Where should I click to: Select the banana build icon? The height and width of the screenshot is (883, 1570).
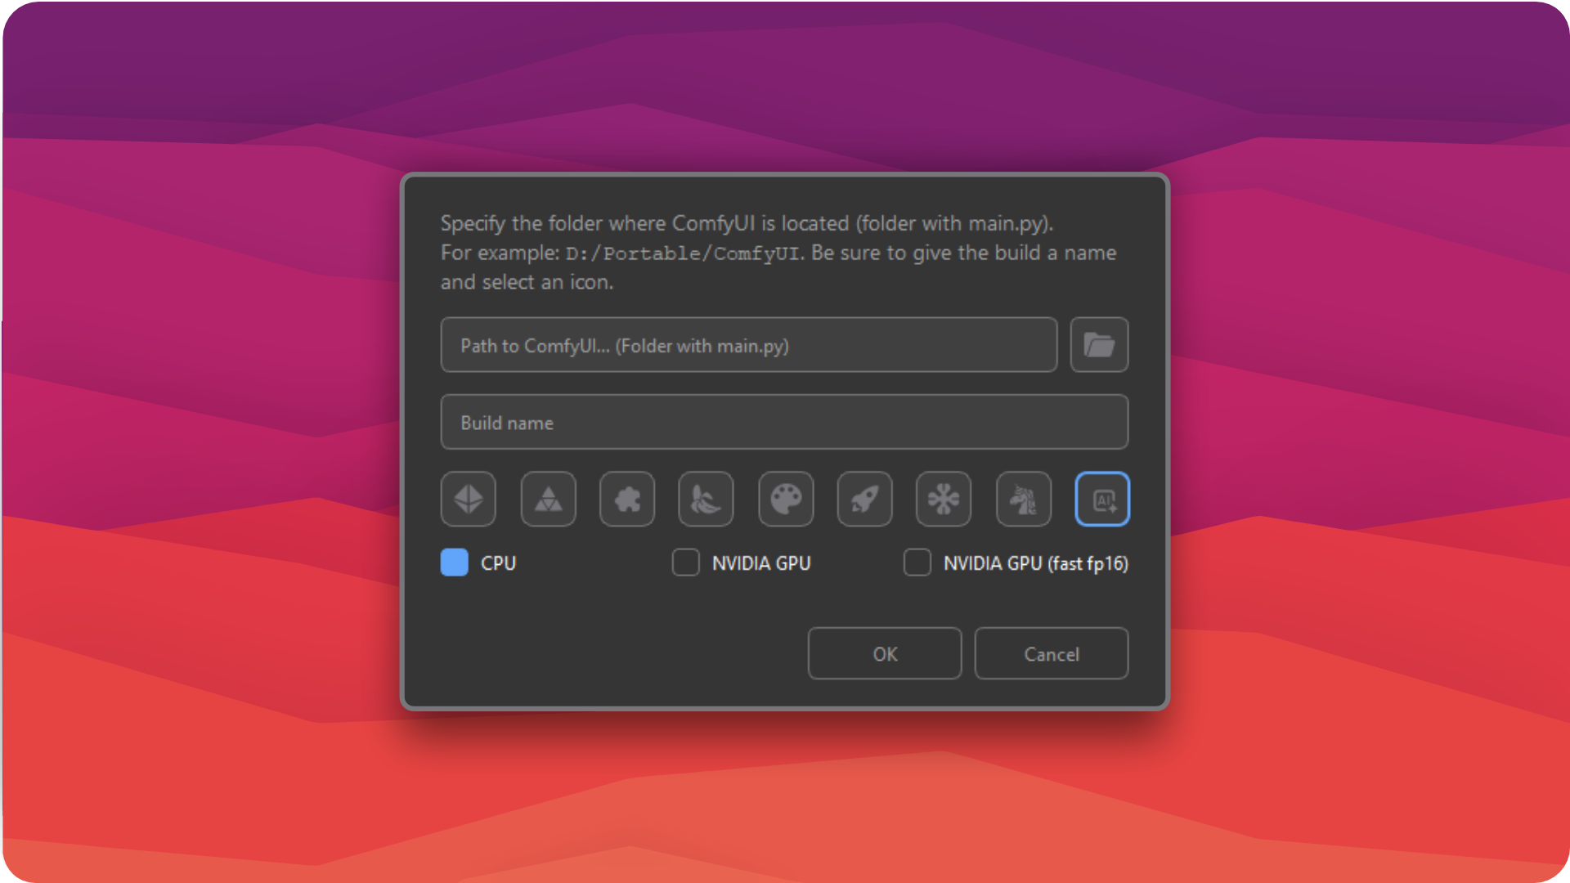point(706,499)
